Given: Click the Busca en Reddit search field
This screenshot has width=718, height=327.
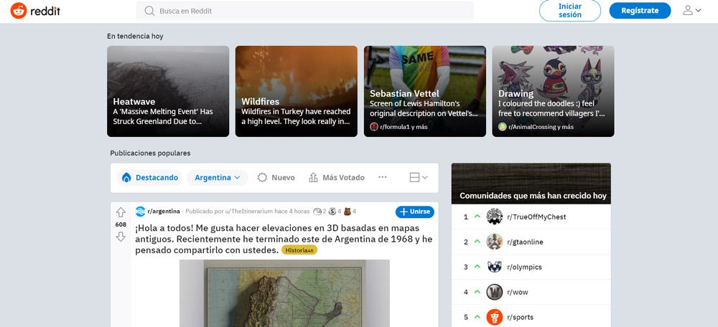Looking at the screenshot, I should click(305, 11).
